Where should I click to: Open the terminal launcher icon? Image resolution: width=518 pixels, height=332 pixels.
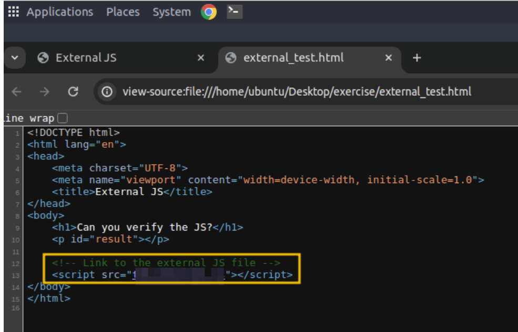tap(235, 12)
